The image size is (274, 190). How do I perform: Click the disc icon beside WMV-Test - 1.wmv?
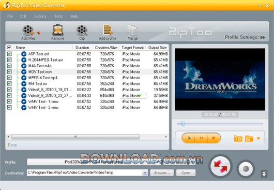[24, 101]
